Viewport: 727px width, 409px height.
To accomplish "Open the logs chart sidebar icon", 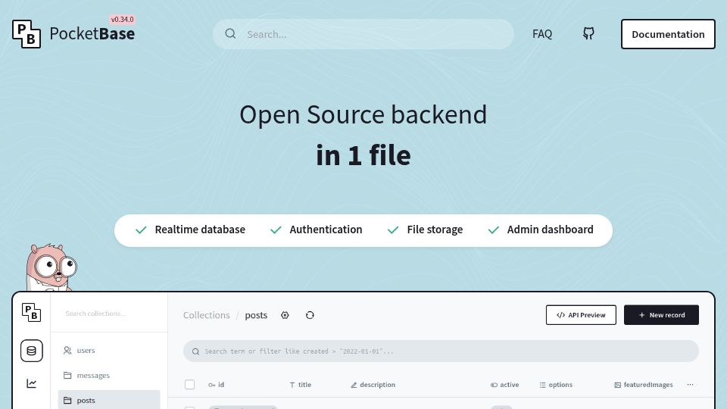I will 32,383.
